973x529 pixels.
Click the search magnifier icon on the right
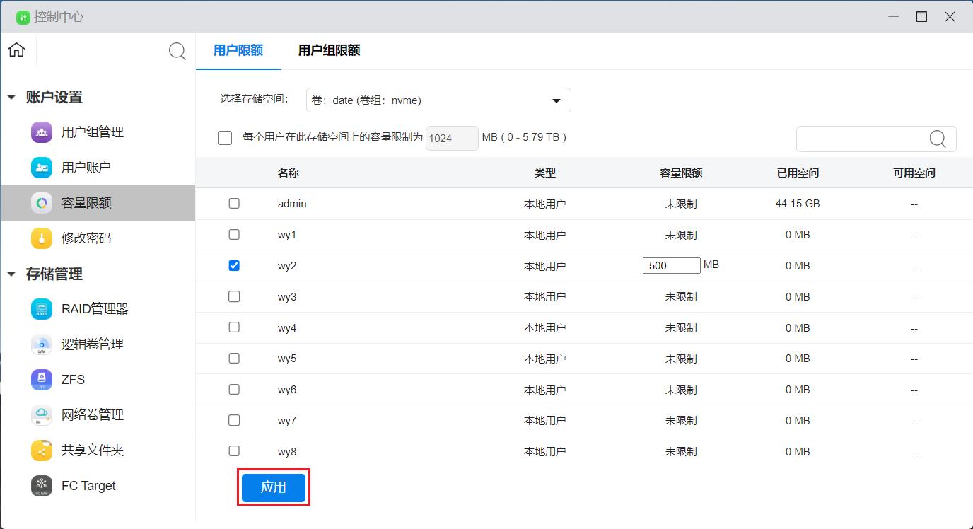[x=937, y=139]
